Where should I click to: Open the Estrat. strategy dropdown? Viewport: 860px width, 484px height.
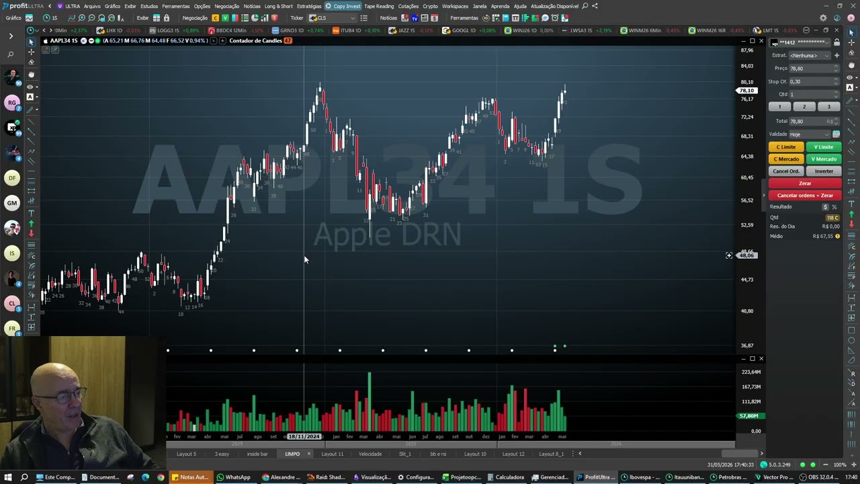click(x=810, y=55)
